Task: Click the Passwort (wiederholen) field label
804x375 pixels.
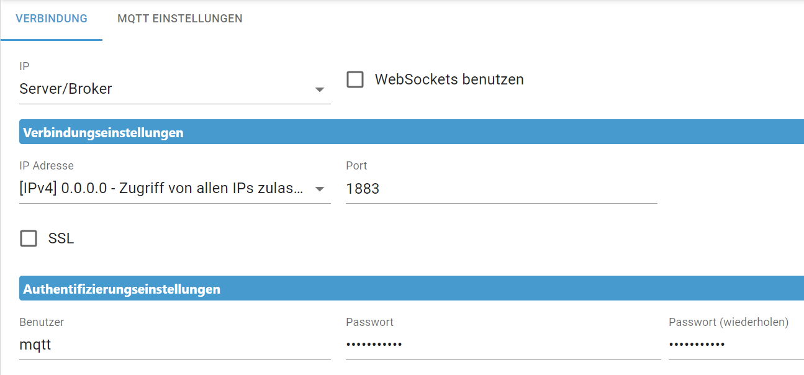Action: coord(728,322)
